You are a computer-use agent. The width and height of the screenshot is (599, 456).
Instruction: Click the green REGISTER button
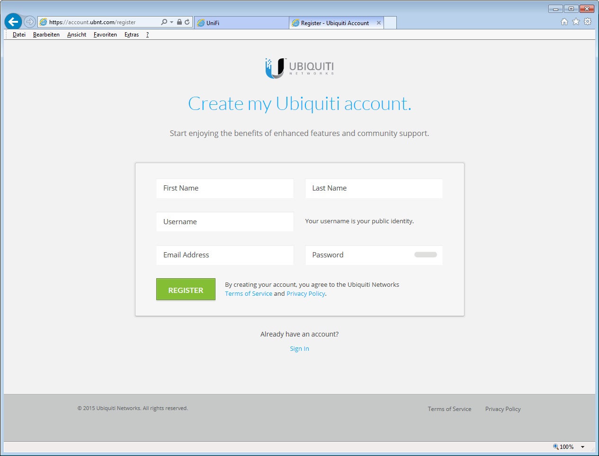[186, 290]
